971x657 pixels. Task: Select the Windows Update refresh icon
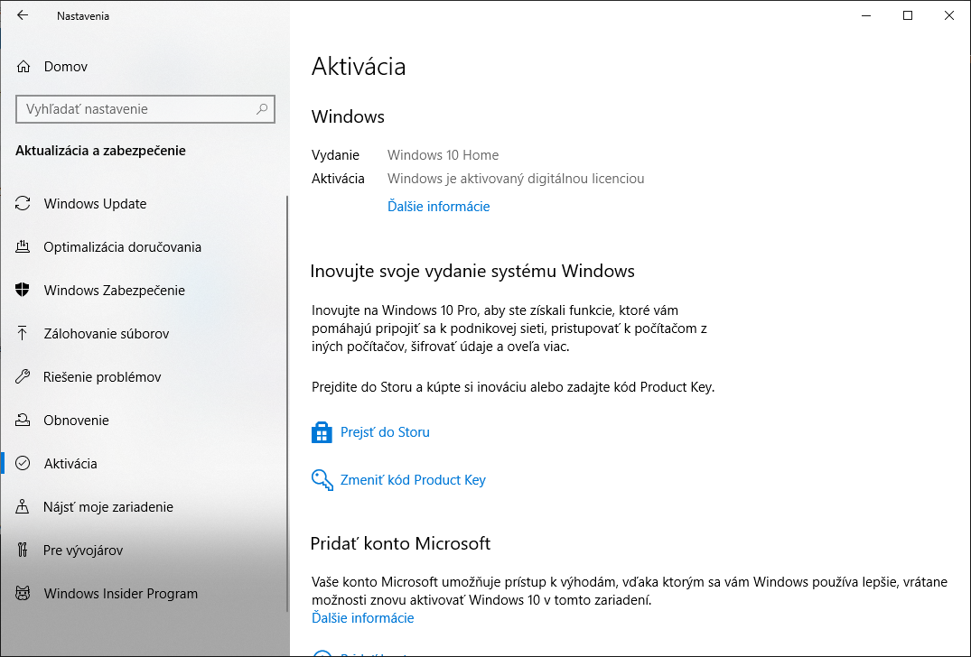pos(23,203)
